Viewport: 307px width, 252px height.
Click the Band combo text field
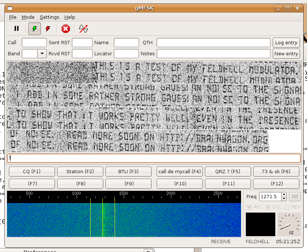pos(30,54)
